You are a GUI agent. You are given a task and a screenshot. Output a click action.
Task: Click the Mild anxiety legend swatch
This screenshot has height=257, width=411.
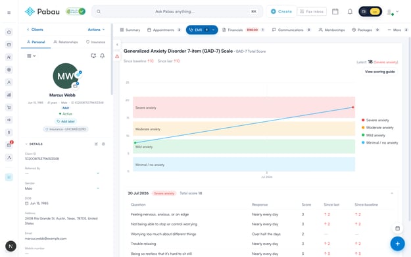click(363, 135)
